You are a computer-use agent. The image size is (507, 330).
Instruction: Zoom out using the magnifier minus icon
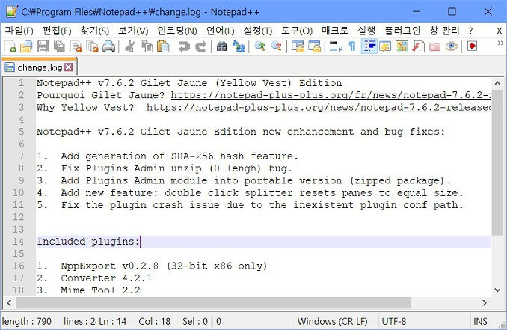276,46
